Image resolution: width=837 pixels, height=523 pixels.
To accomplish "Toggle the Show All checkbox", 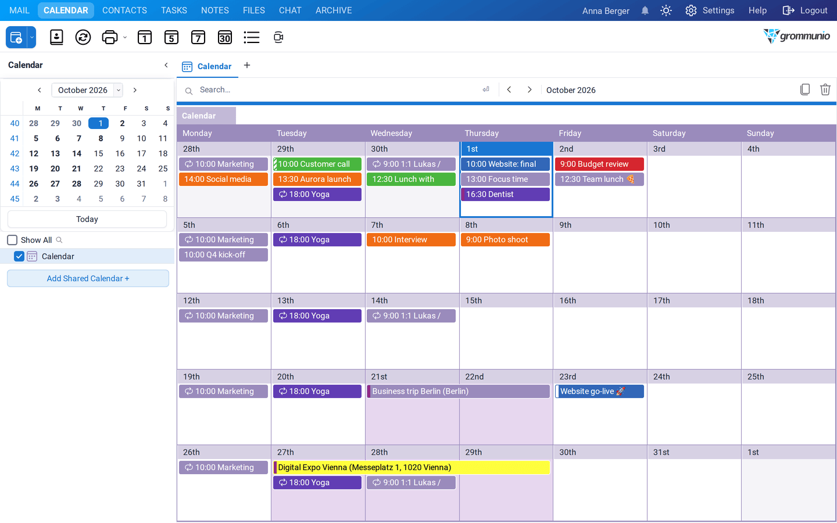I will point(12,240).
